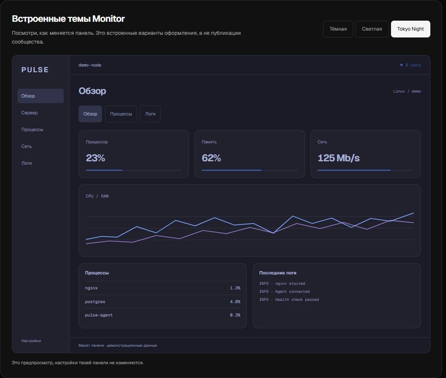The height and width of the screenshot is (378, 446).
Task: Click the Процессы card heading
Action: (x=97, y=273)
